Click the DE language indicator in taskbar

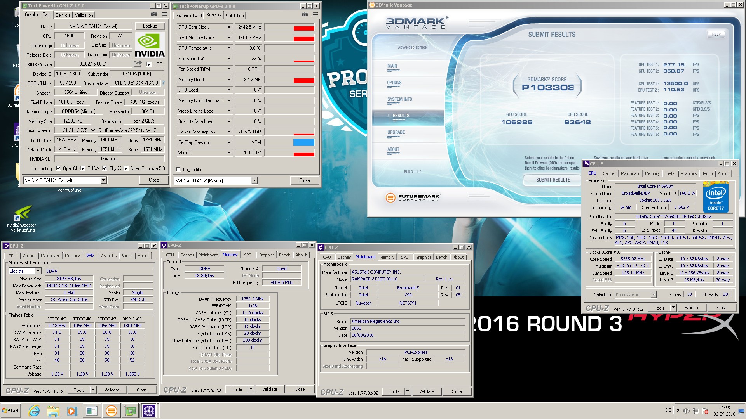[668, 410]
